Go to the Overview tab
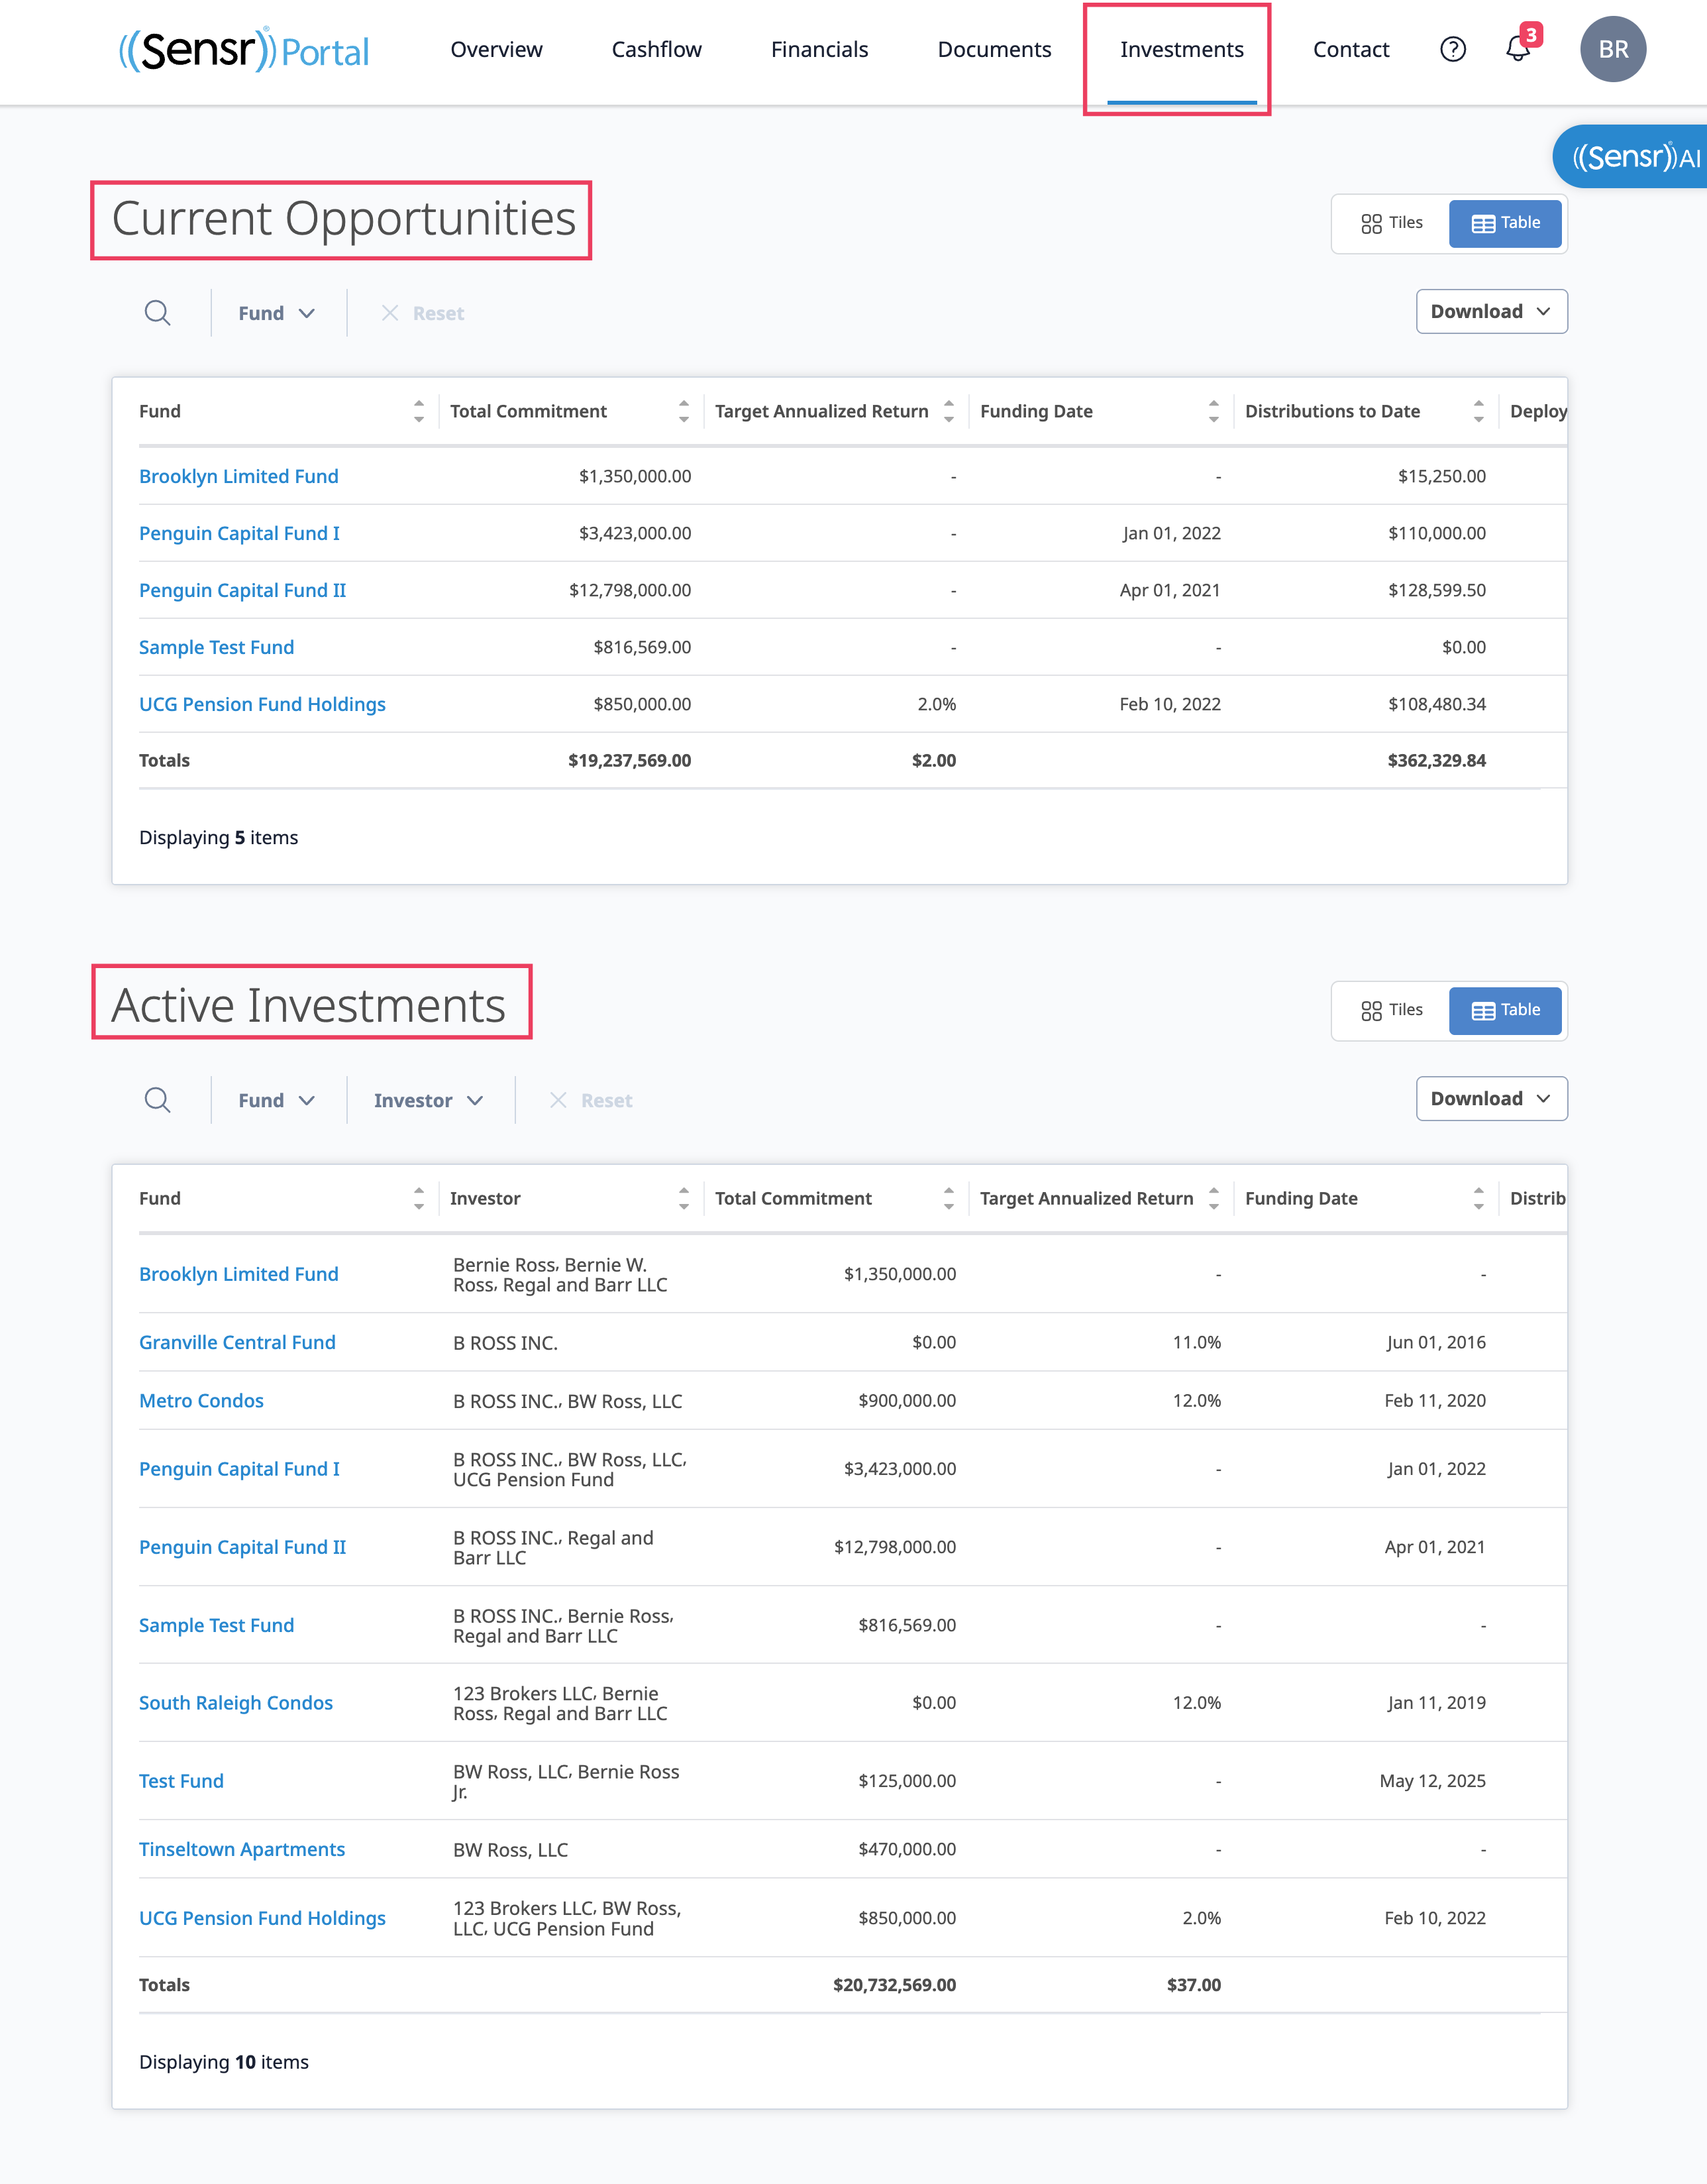Viewport: 1707px width, 2184px height. pos(497,49)
